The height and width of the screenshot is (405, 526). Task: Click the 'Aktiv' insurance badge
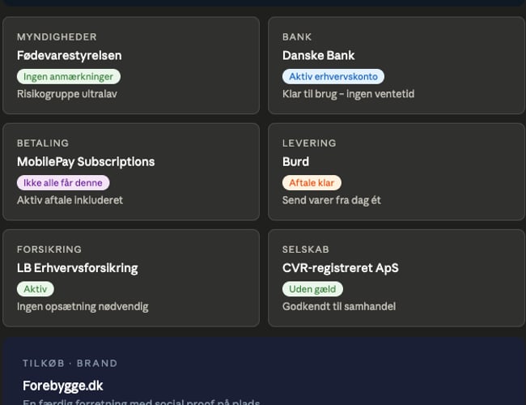[x=36, y=289]
